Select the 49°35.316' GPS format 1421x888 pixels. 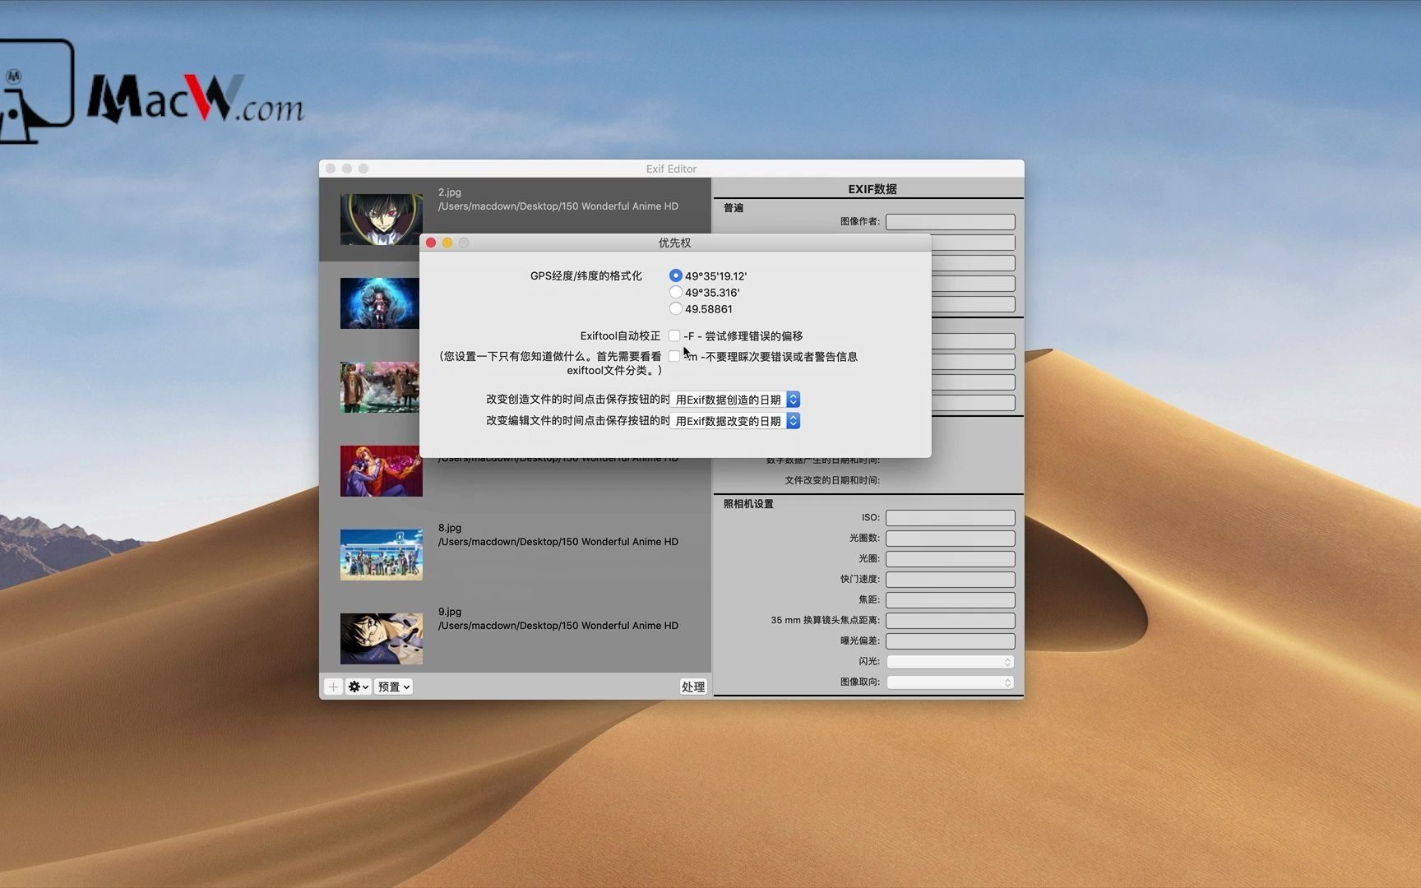pyautogui.click(x=675, y=292)
